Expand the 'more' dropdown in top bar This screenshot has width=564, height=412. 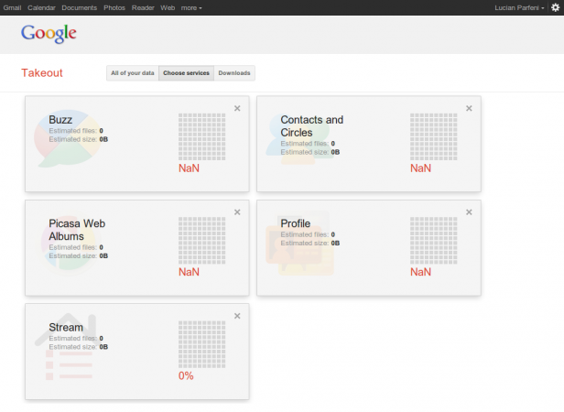coord(191,7)
